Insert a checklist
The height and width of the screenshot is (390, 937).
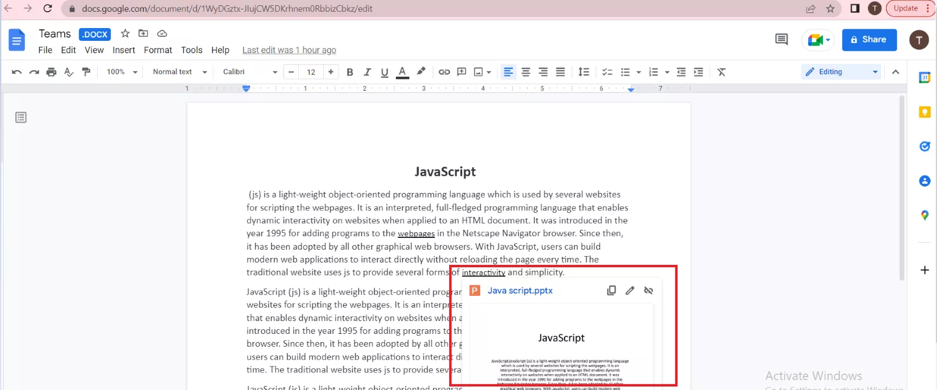pos(607,72)
